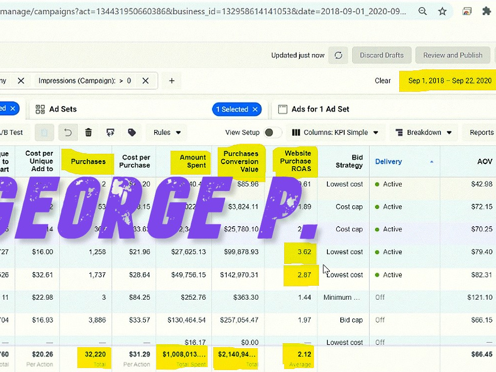The width and height of the screenshot is (496, 372).
Task: Sort by Delivery column arrow
Action: (432, 162)
